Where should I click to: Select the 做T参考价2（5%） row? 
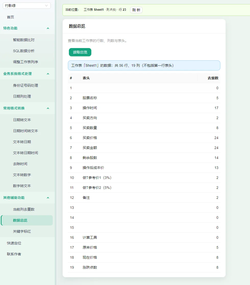click(144, 188)
